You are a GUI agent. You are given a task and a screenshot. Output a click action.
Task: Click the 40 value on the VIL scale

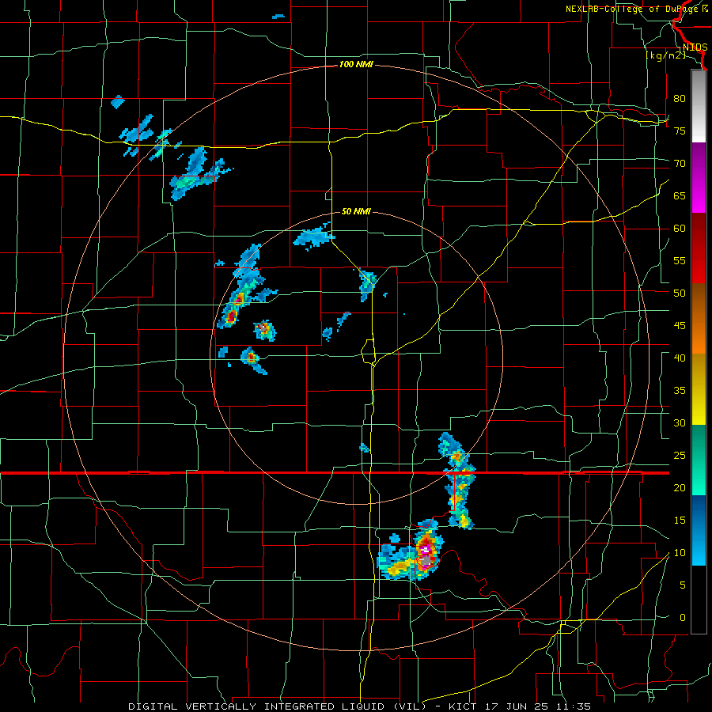(680, 358)
